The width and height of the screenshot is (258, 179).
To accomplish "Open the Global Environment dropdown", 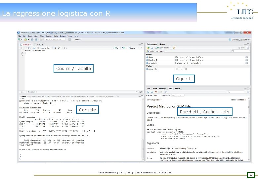I will [x=156, y=51].
